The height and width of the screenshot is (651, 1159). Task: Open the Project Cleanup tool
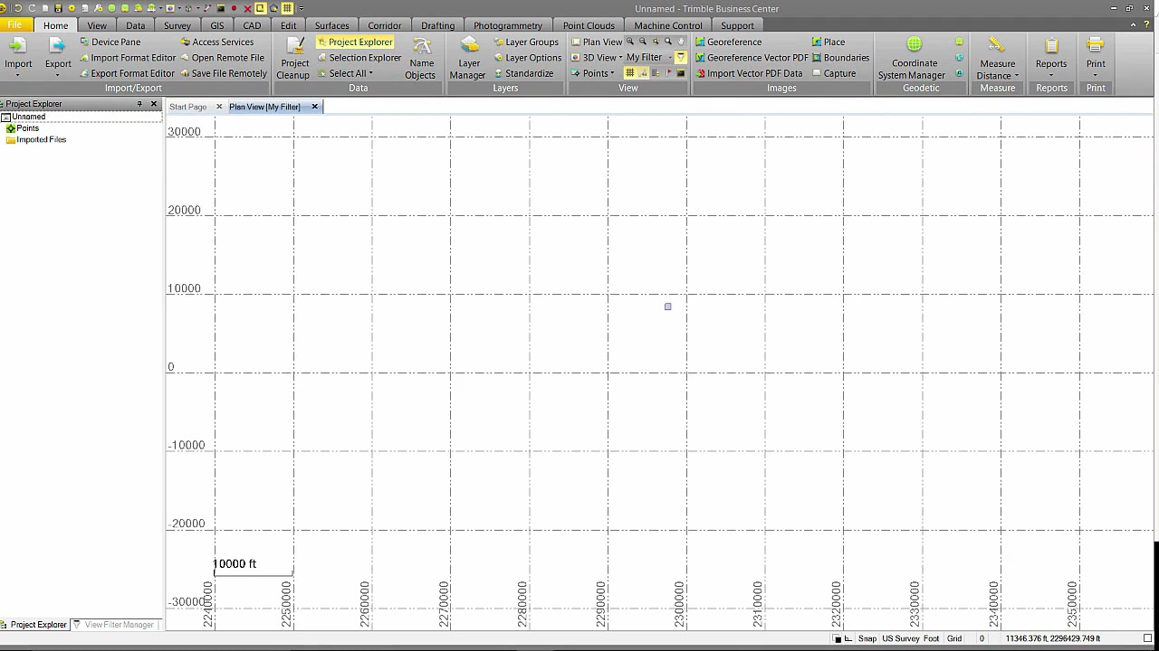pos(293,58)
